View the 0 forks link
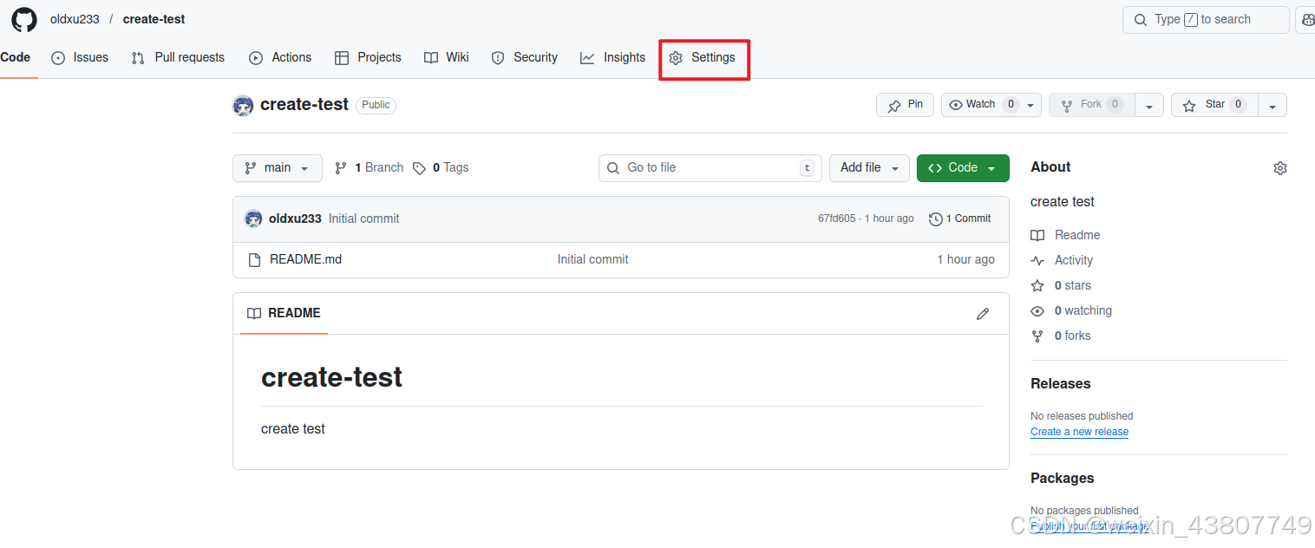 pyautogui.click(x=1061, y=336)
